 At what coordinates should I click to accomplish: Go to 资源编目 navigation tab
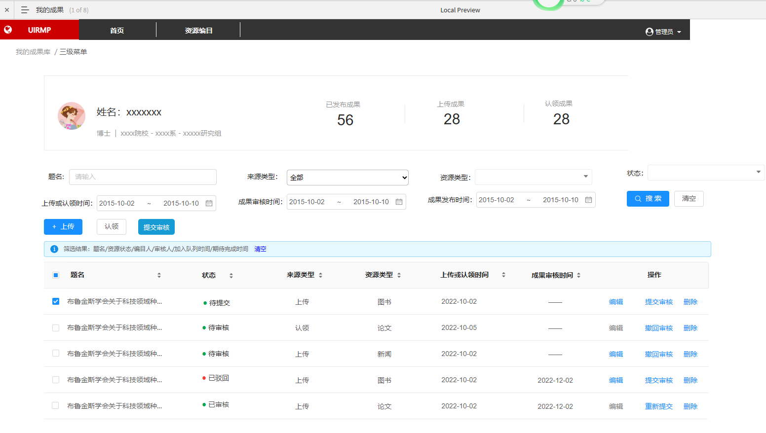click(x=199, y=31)
